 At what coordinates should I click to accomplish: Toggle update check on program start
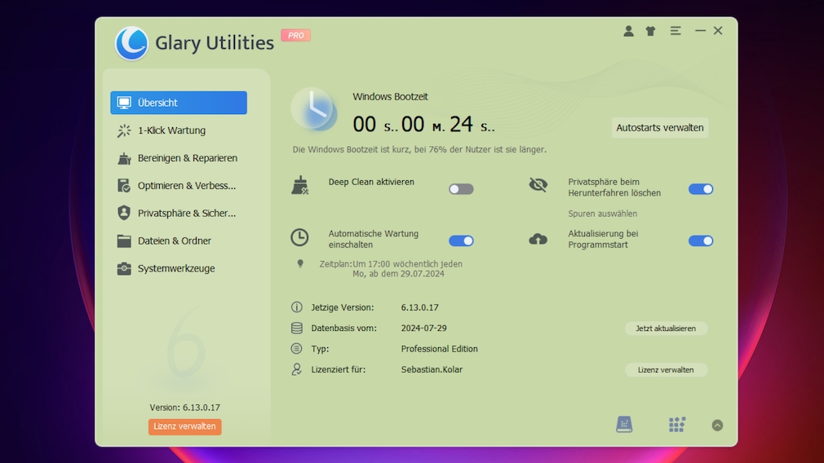(701, 240)
